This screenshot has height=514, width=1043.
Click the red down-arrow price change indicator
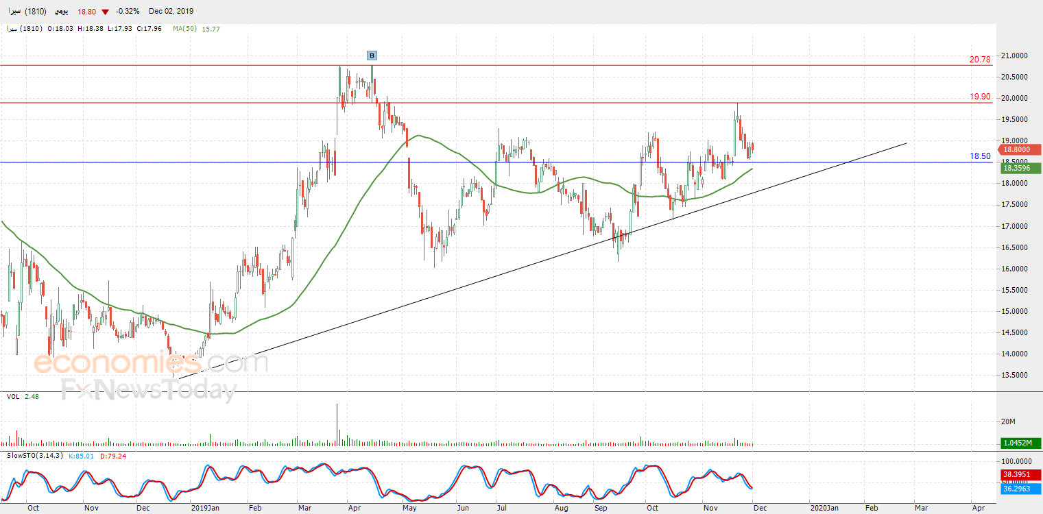[105, 12]
